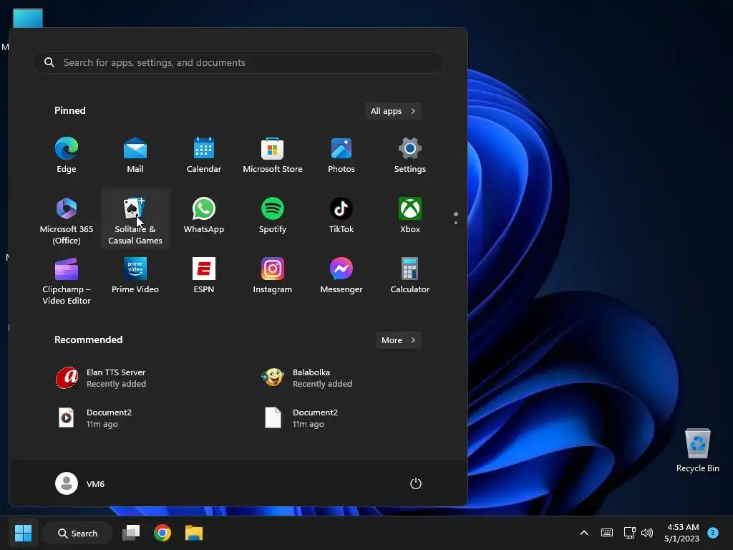Open Task View on taskbar

[x=131, y=533]
